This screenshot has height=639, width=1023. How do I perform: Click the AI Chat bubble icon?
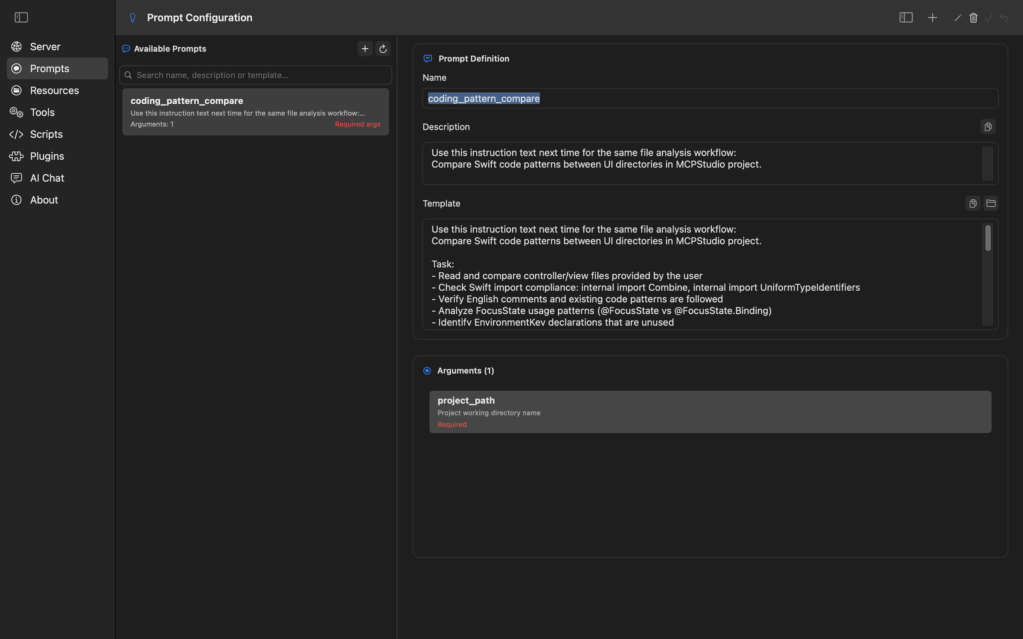click(x=16, y=178)
